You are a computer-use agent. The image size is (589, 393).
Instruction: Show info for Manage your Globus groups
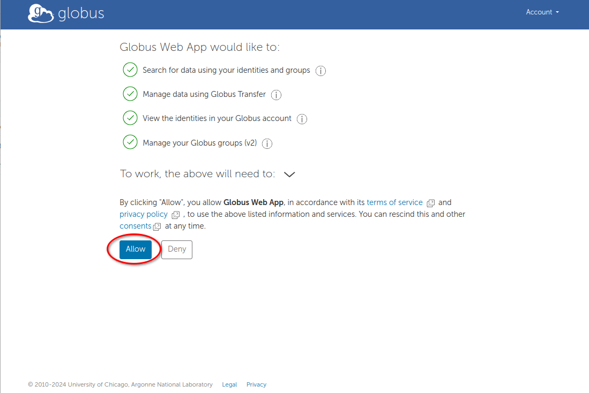(267, 143)
